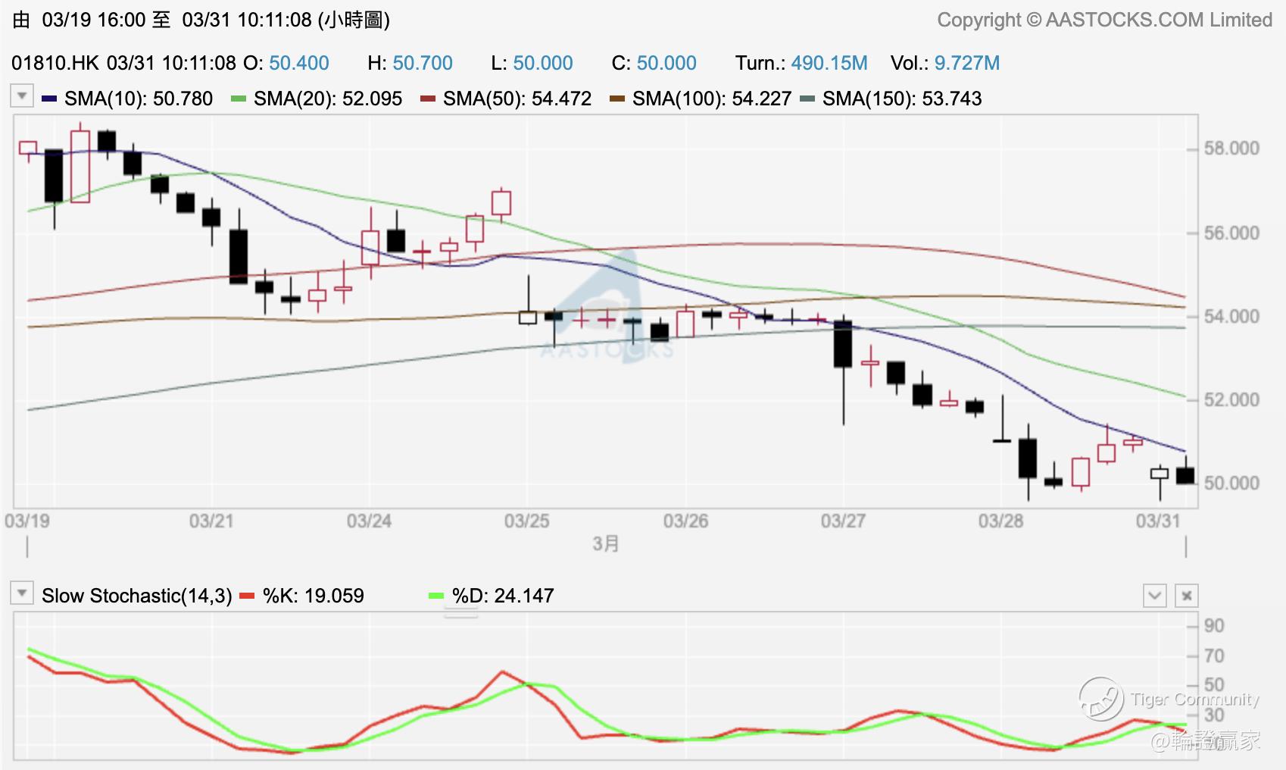Collapse the Slow Stochastic panel with chevron
This screenshot has height=770, width=1286.
(1155, 596)
